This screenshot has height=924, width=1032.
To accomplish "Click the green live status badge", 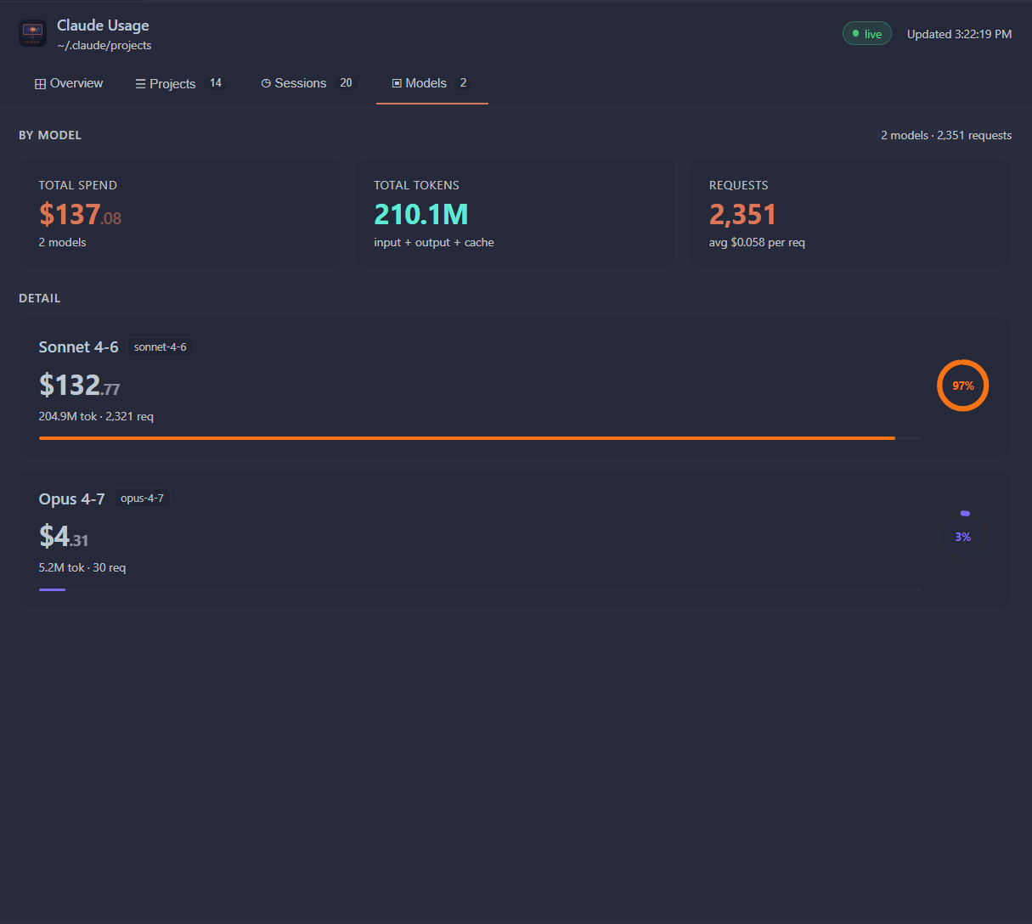I will [866, 34].
